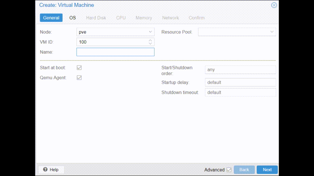
Task: Select the General tab
Action: click(51, 18)
